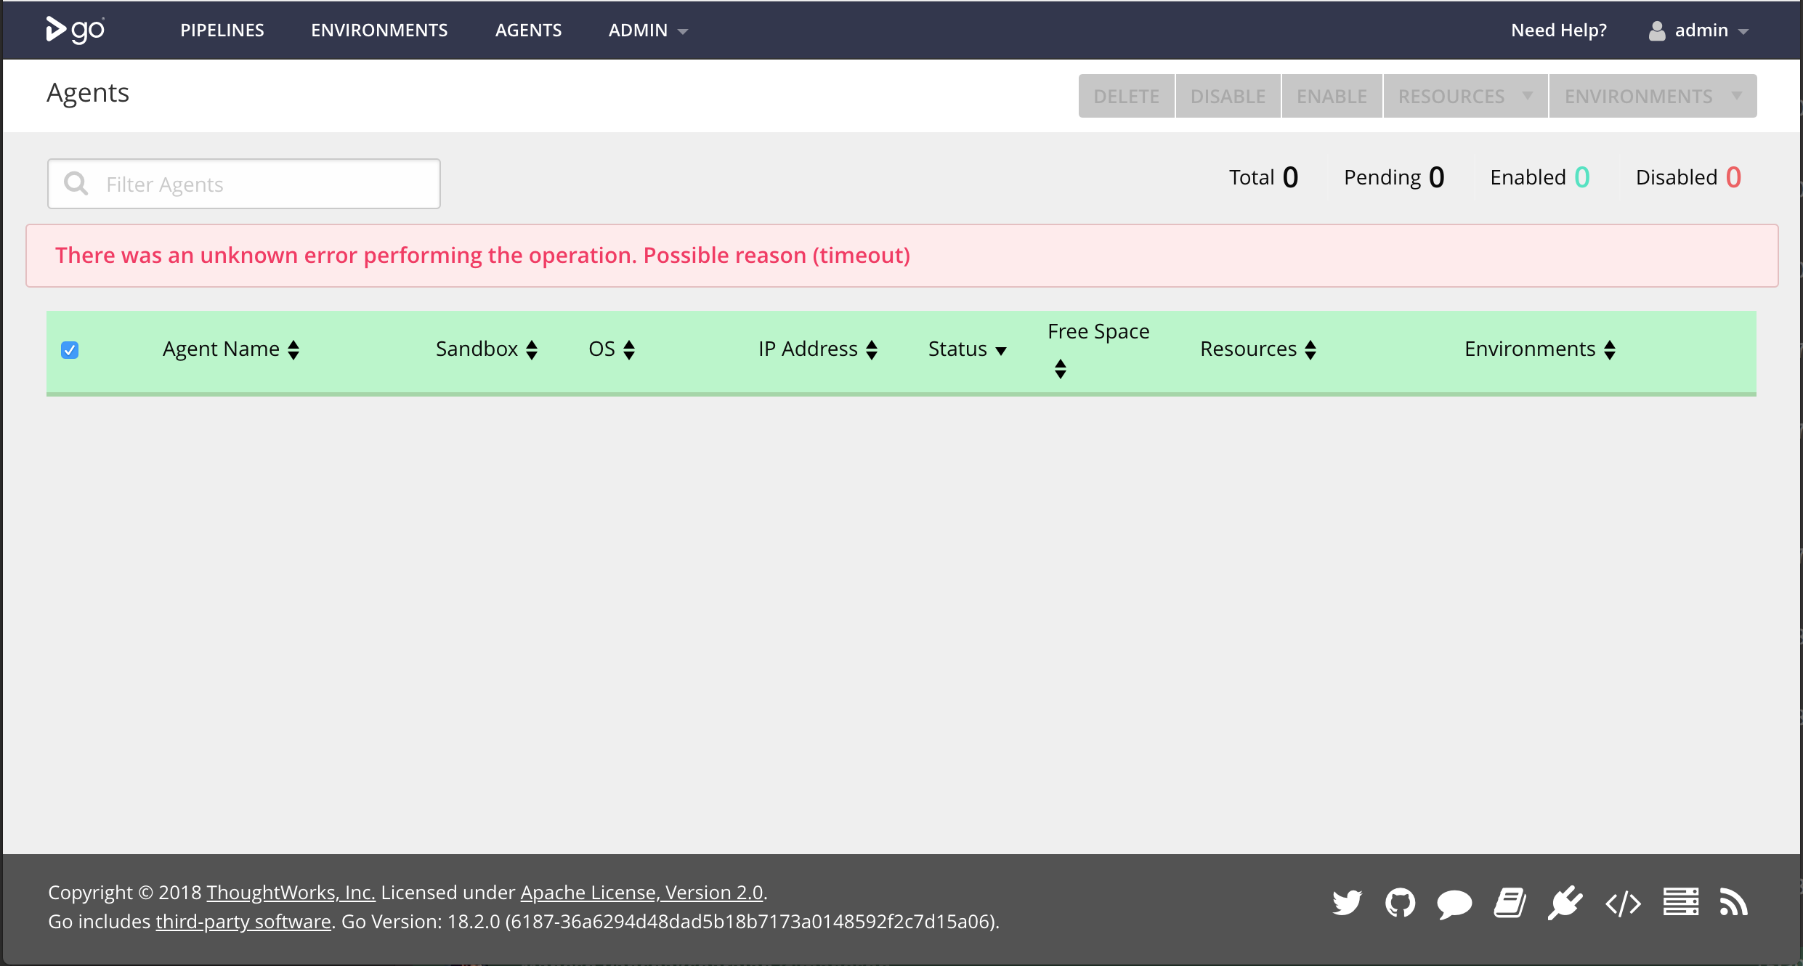Click the server info icon in footer
This screenshot has width=1803, height=966.
point(1680,903)
